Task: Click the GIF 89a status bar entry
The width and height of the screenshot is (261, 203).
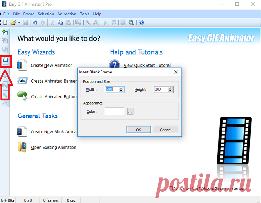Action: (7, 200)
